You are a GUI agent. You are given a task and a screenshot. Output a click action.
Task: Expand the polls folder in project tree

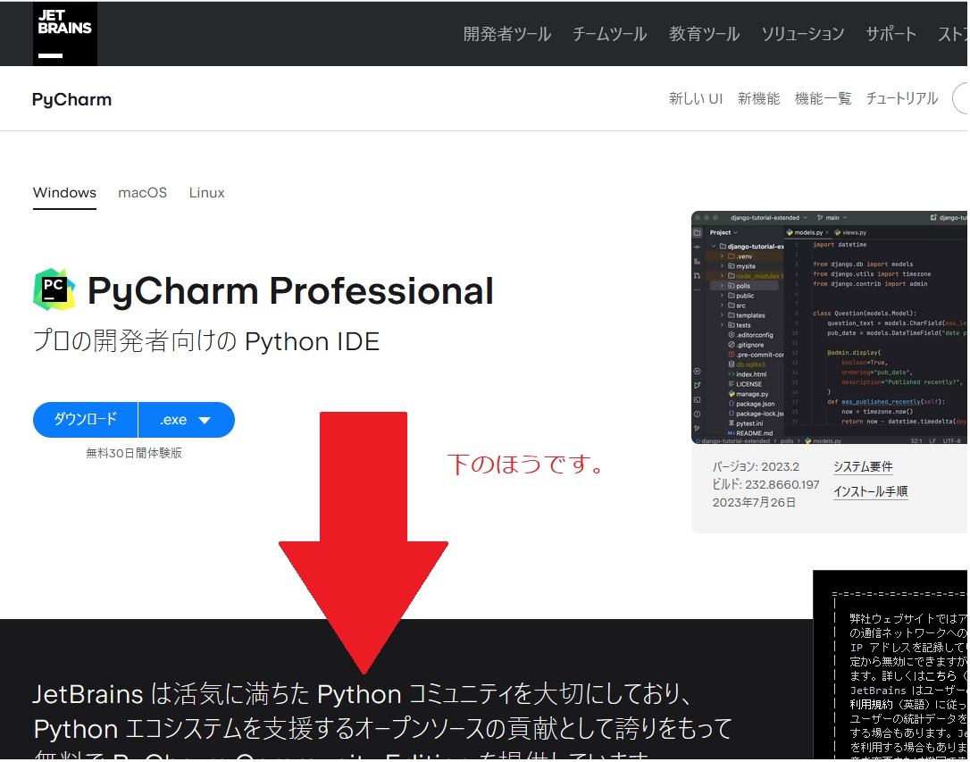(722, 286)
